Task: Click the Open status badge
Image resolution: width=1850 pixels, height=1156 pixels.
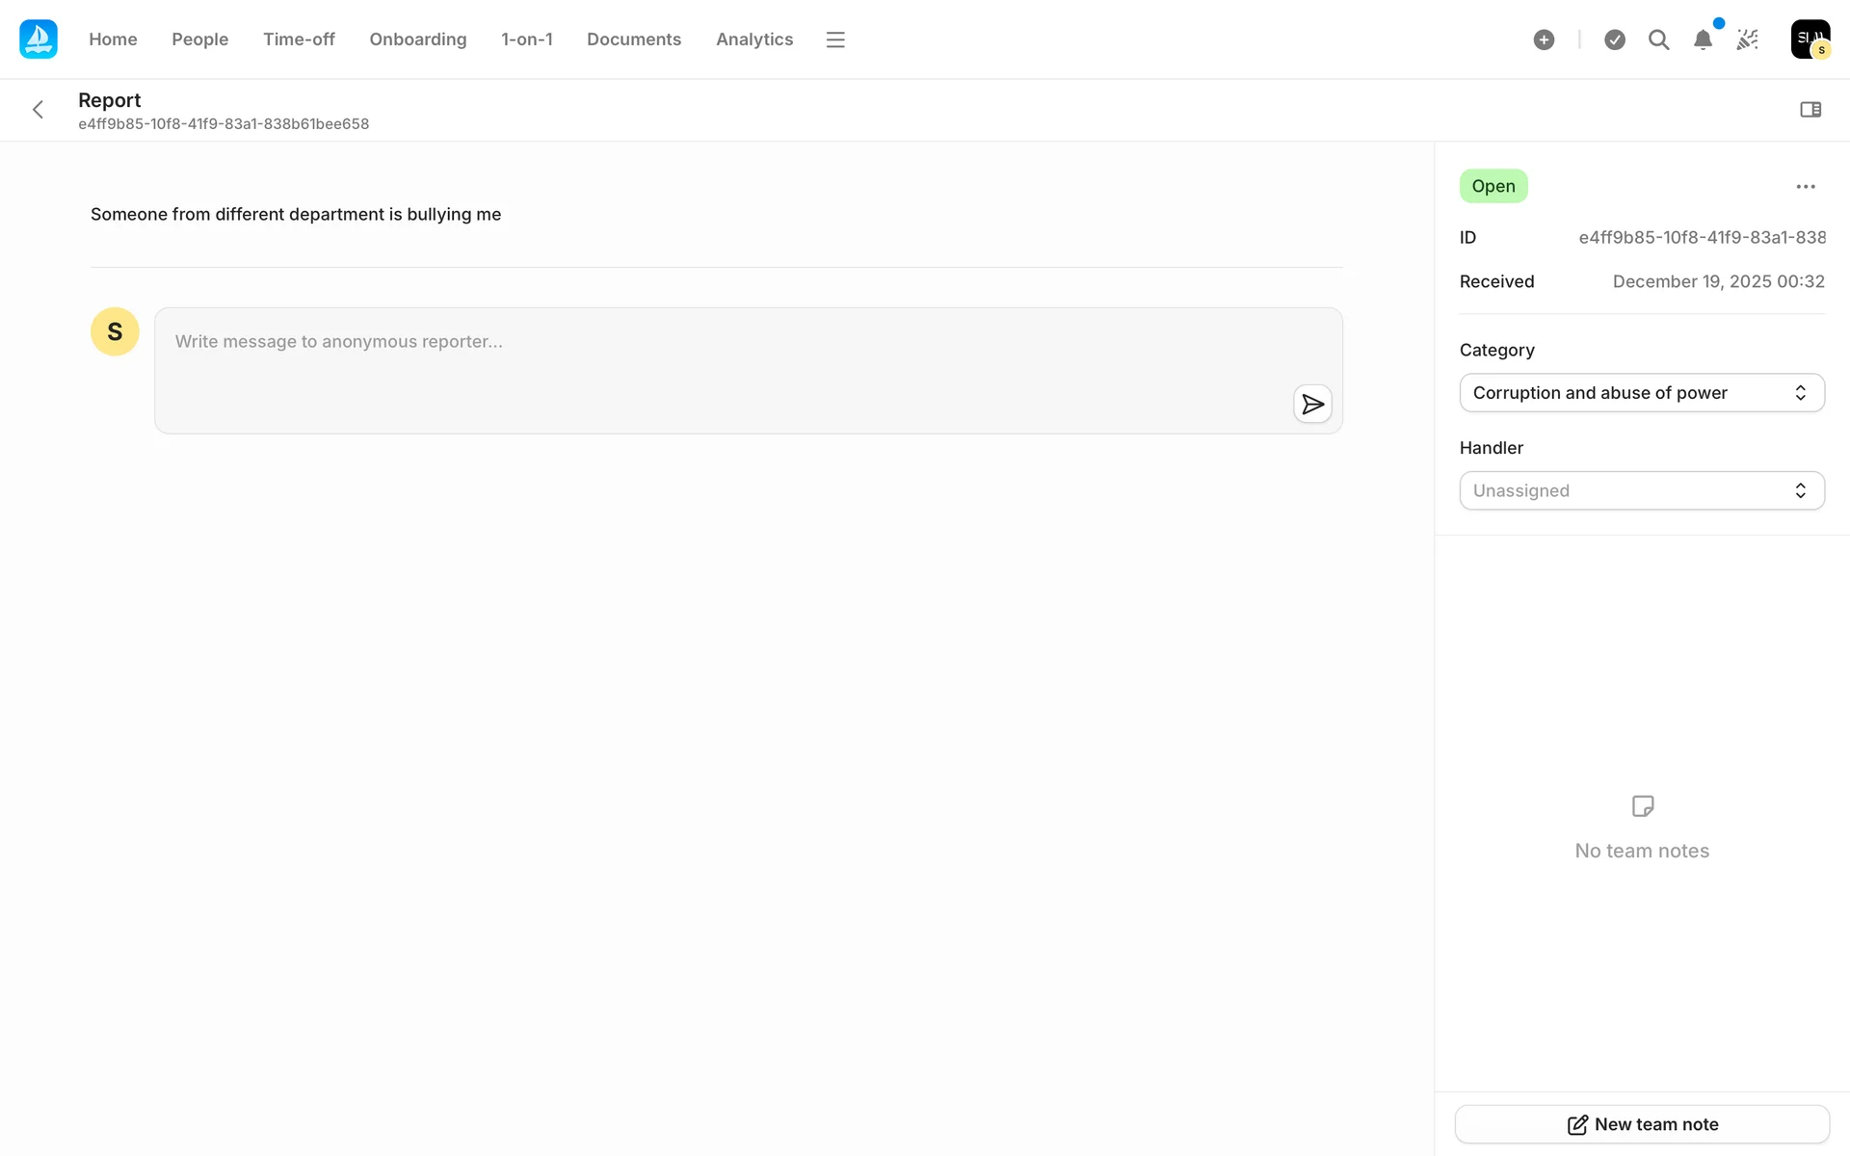Action: [x=1493, y=186]
